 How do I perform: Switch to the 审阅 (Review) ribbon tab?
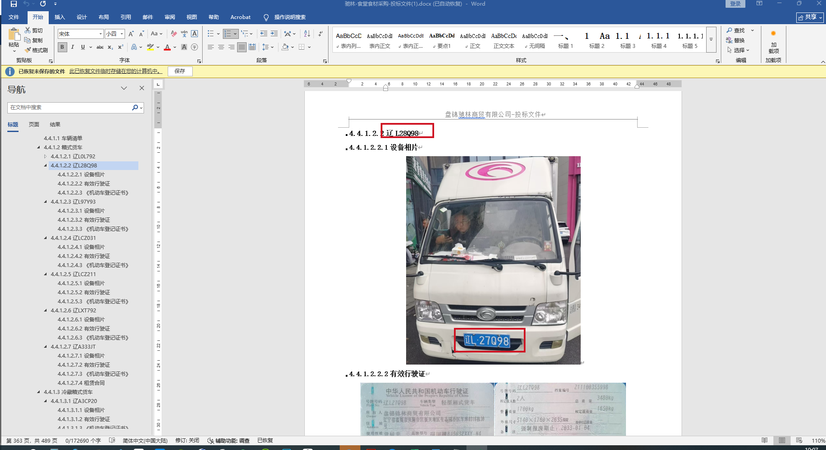170,17
